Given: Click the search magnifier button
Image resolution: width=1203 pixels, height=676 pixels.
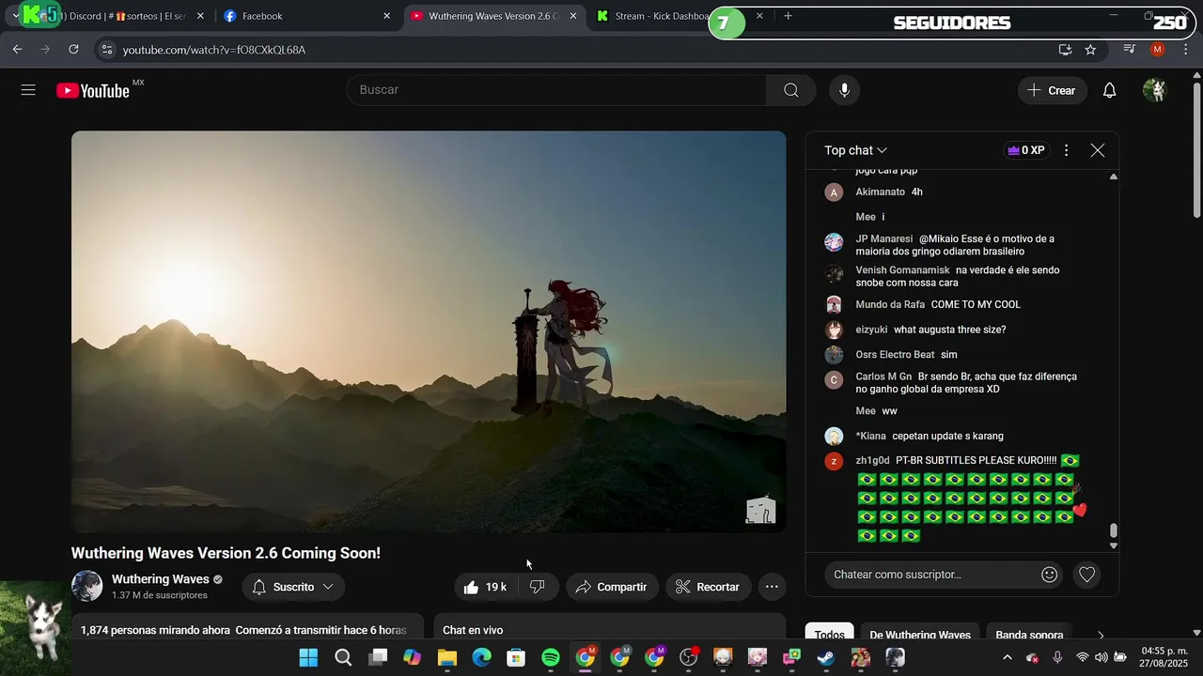Looking at the screenshot, I should pos(790,90).
